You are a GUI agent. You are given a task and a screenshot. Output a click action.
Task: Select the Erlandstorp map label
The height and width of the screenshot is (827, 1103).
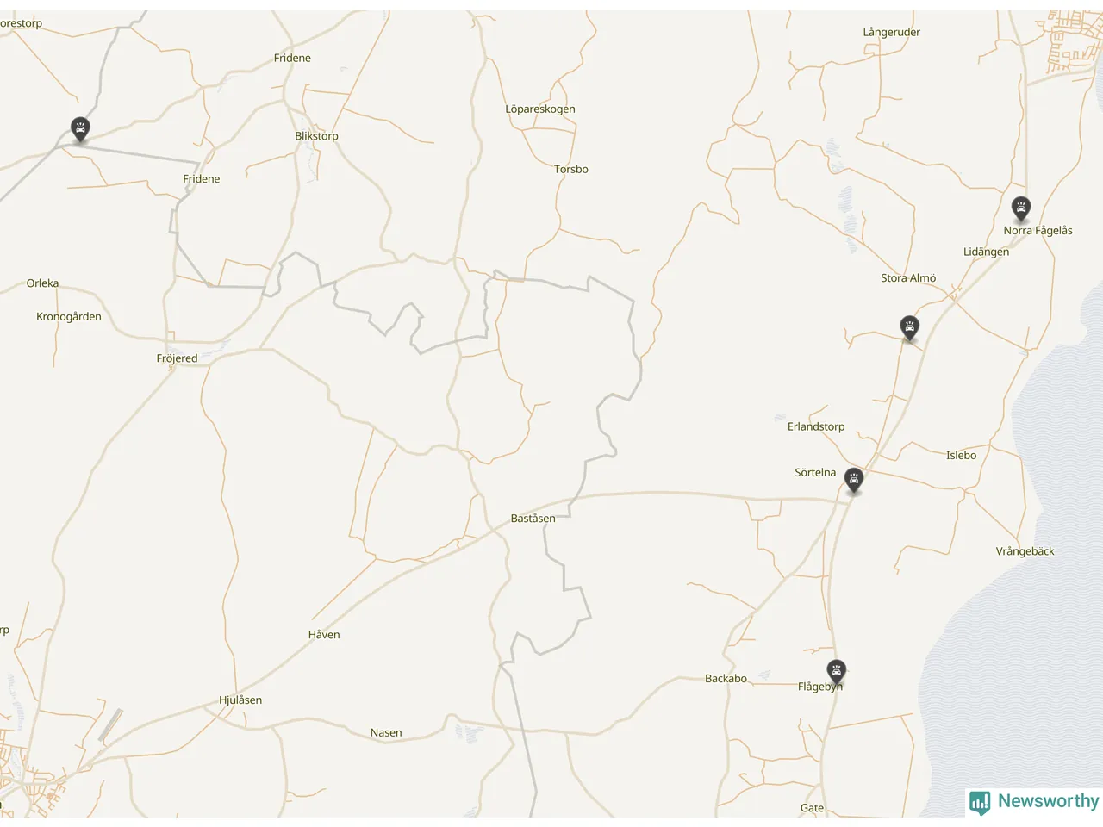click(816, 426)
